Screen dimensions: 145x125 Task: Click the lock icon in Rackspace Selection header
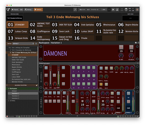(36, 85)
